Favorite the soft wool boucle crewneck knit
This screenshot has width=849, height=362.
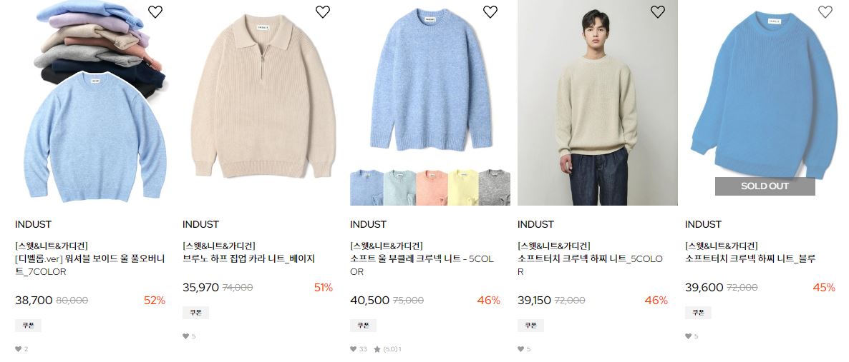coord(490,12)
